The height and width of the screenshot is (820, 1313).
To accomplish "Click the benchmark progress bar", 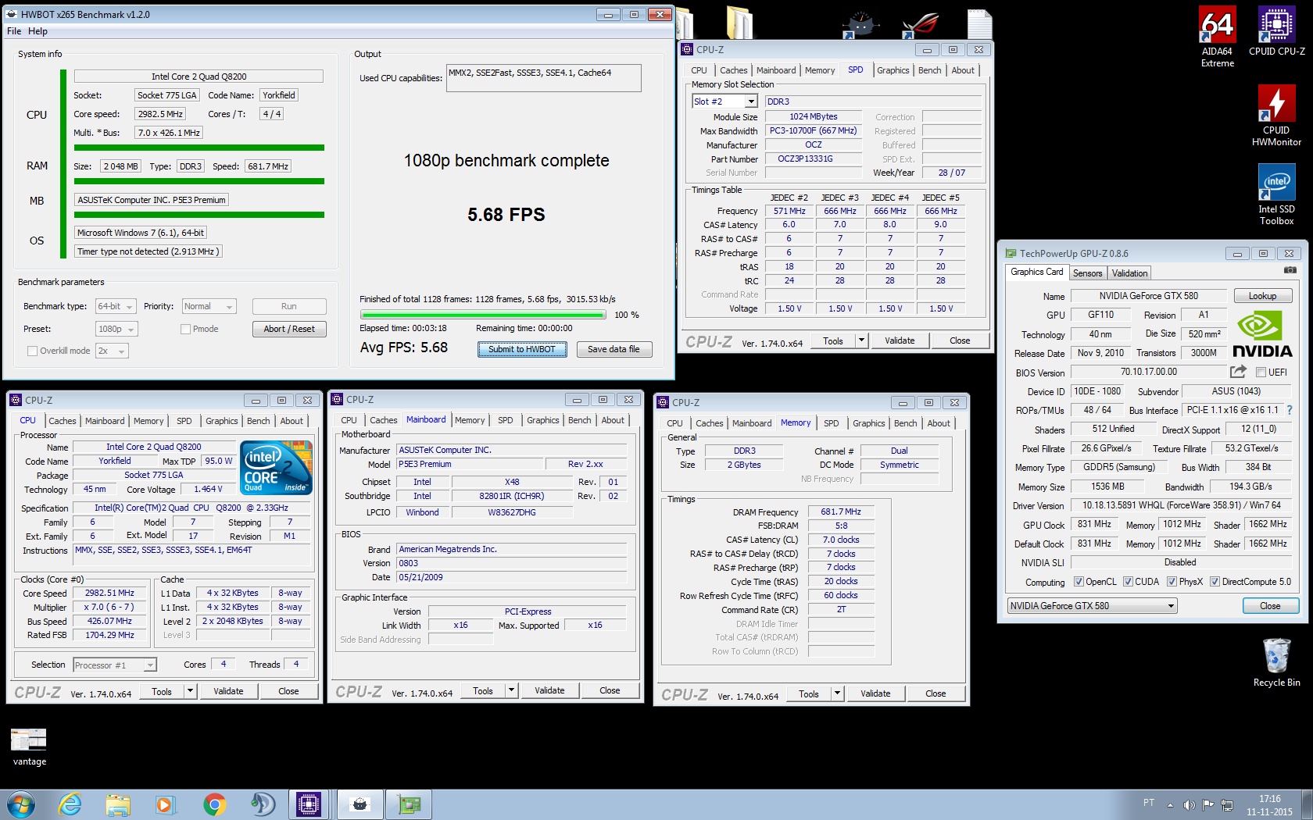I will pos(482,315).
